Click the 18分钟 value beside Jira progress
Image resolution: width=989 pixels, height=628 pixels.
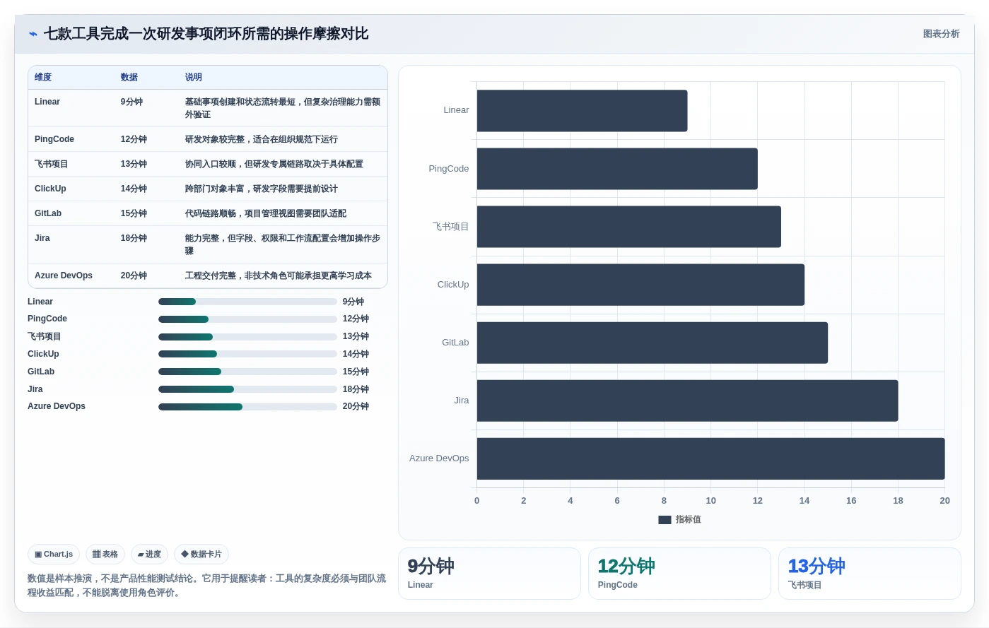[x=356, y=389]
